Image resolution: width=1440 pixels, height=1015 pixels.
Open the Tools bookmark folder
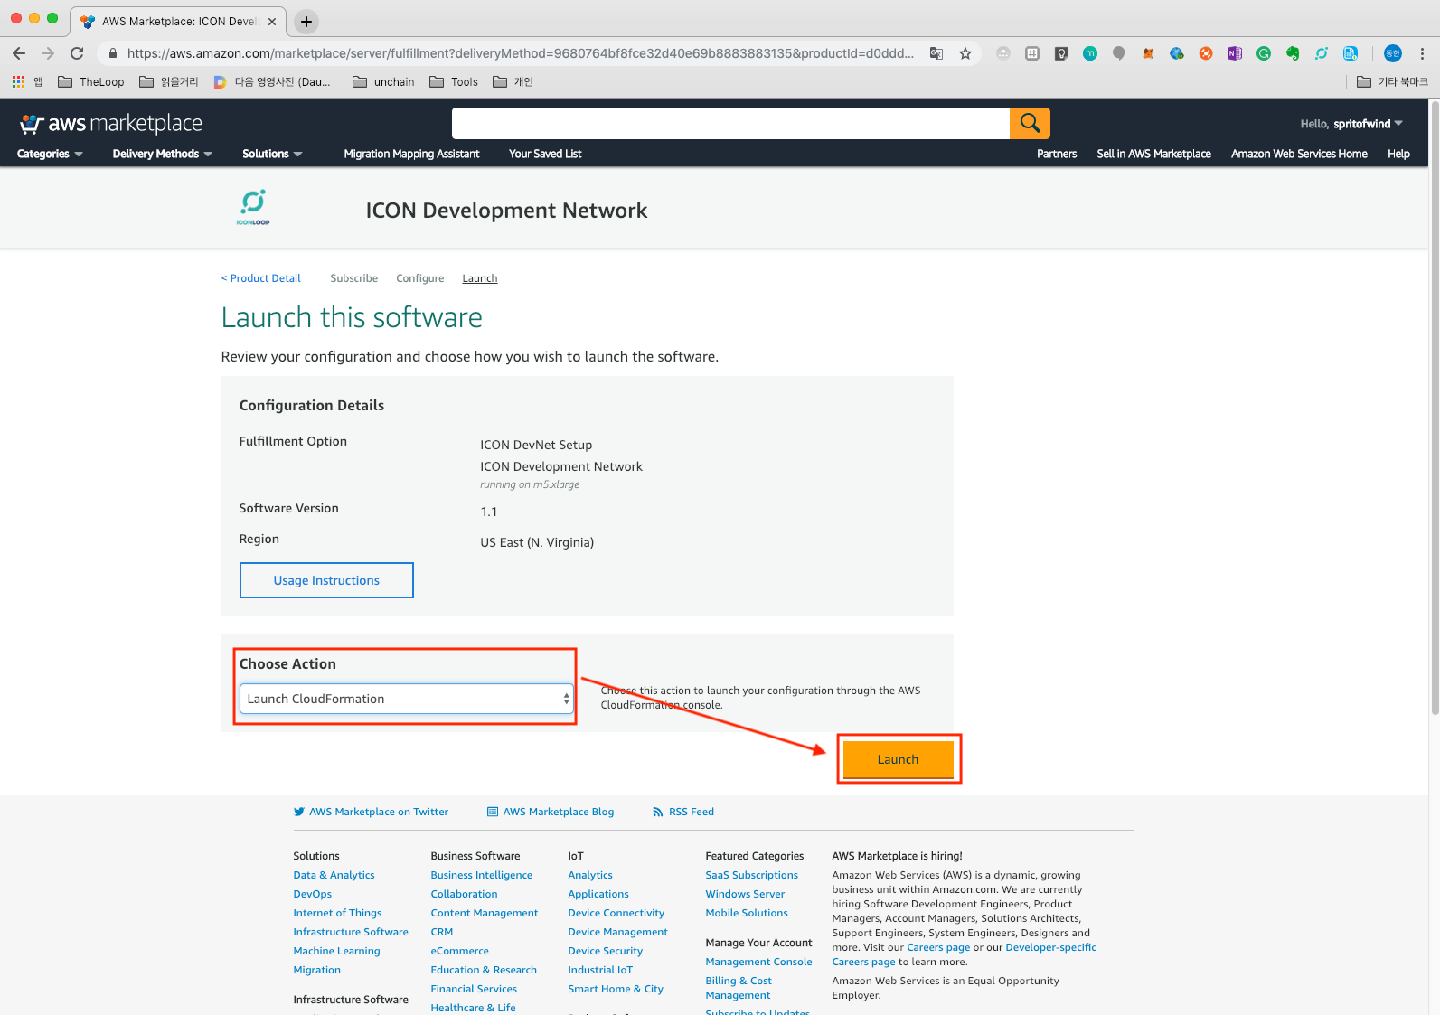pyautogui.click(x=454, y=81)
